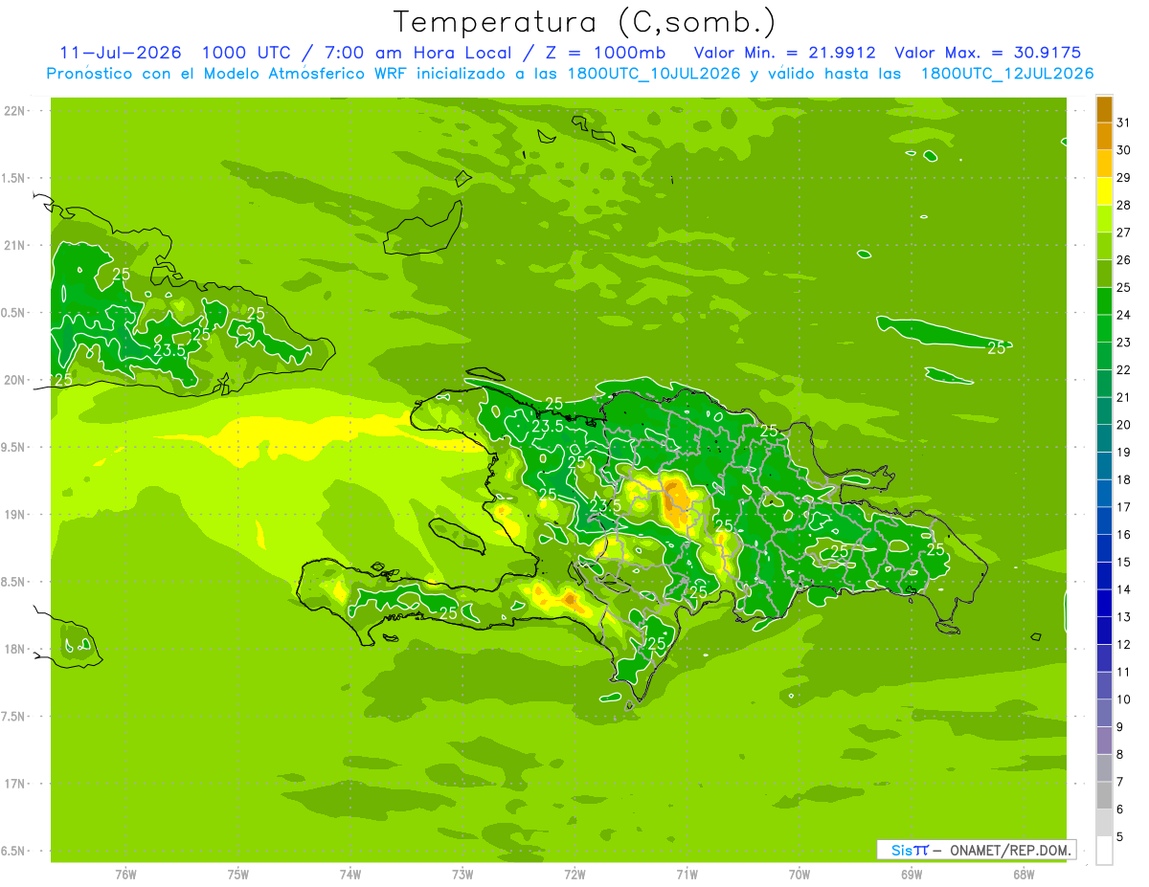Click the "22N" latitude axis label
The image size is (1149, 887).
click(x=15, y=111)
